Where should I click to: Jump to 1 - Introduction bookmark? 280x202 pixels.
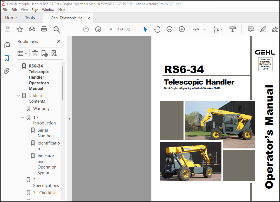tap(44, 120)
